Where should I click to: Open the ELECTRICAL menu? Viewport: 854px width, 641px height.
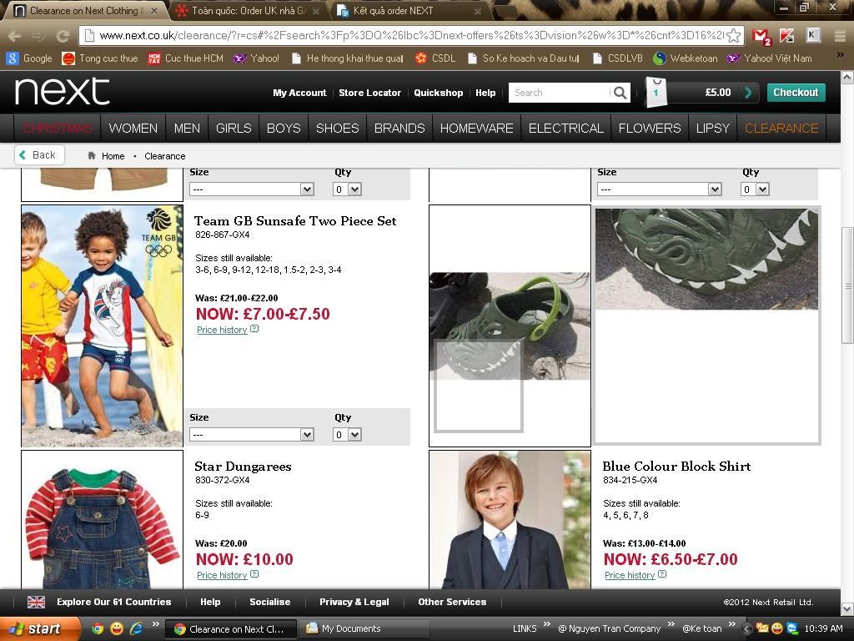click(x=566, y=128)
